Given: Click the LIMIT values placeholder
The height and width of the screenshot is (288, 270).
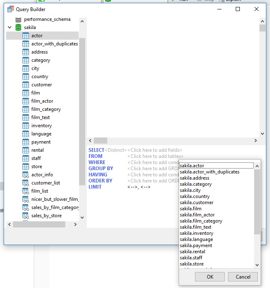Looking at the screenshot, I should (139, 187).
